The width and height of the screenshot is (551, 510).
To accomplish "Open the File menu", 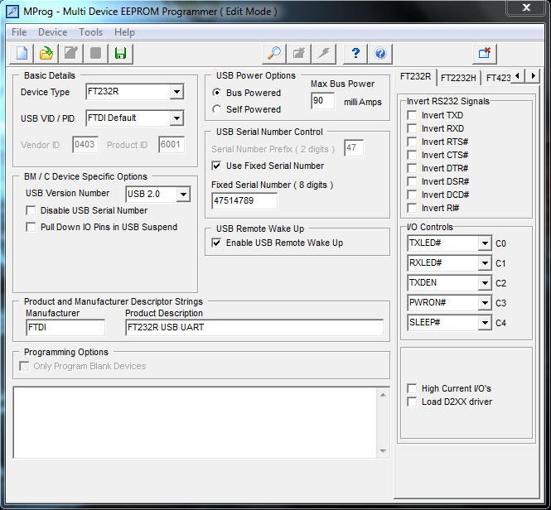I will (x=19, y=32).
